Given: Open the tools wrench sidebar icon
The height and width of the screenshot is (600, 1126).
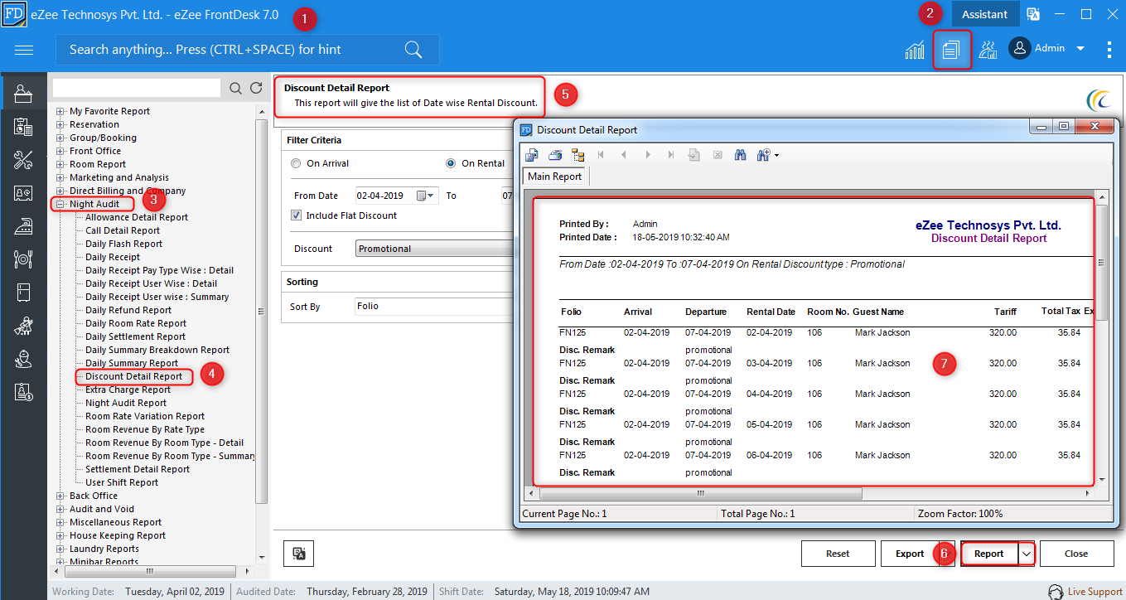Looking at the screenshot, I should [x=23, y=160].
